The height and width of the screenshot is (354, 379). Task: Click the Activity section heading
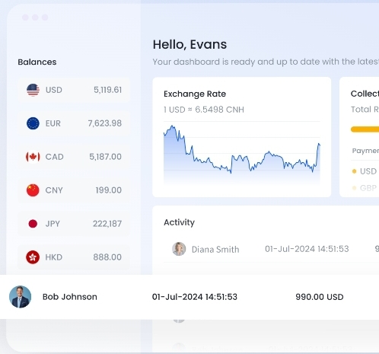179,222
